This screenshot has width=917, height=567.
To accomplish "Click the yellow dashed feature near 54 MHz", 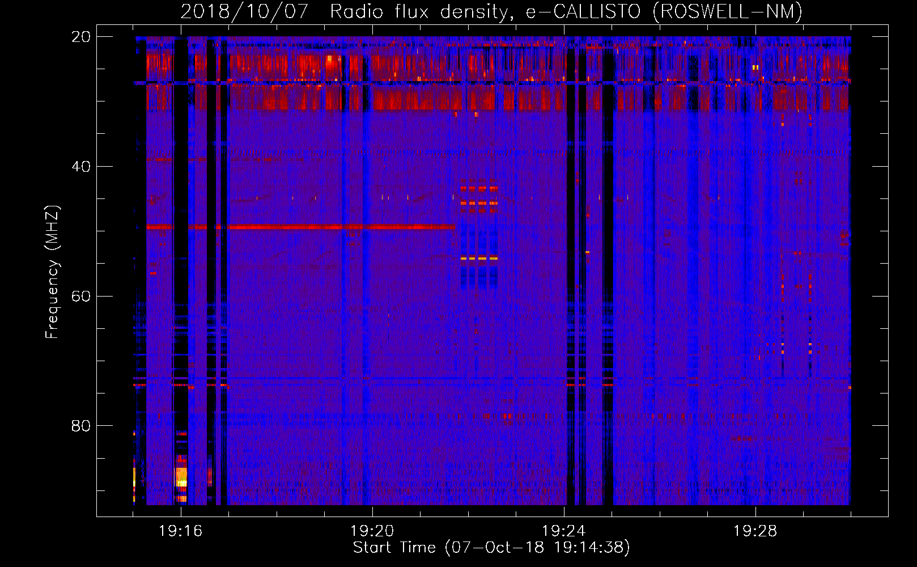I will [479, 258].
